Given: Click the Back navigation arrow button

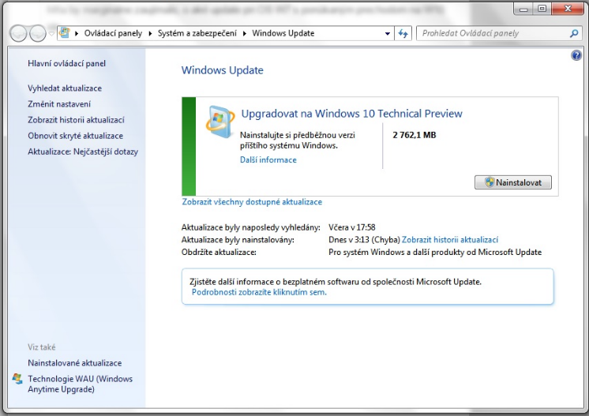Looking at the screenshot, I should (x=18, y=34).
